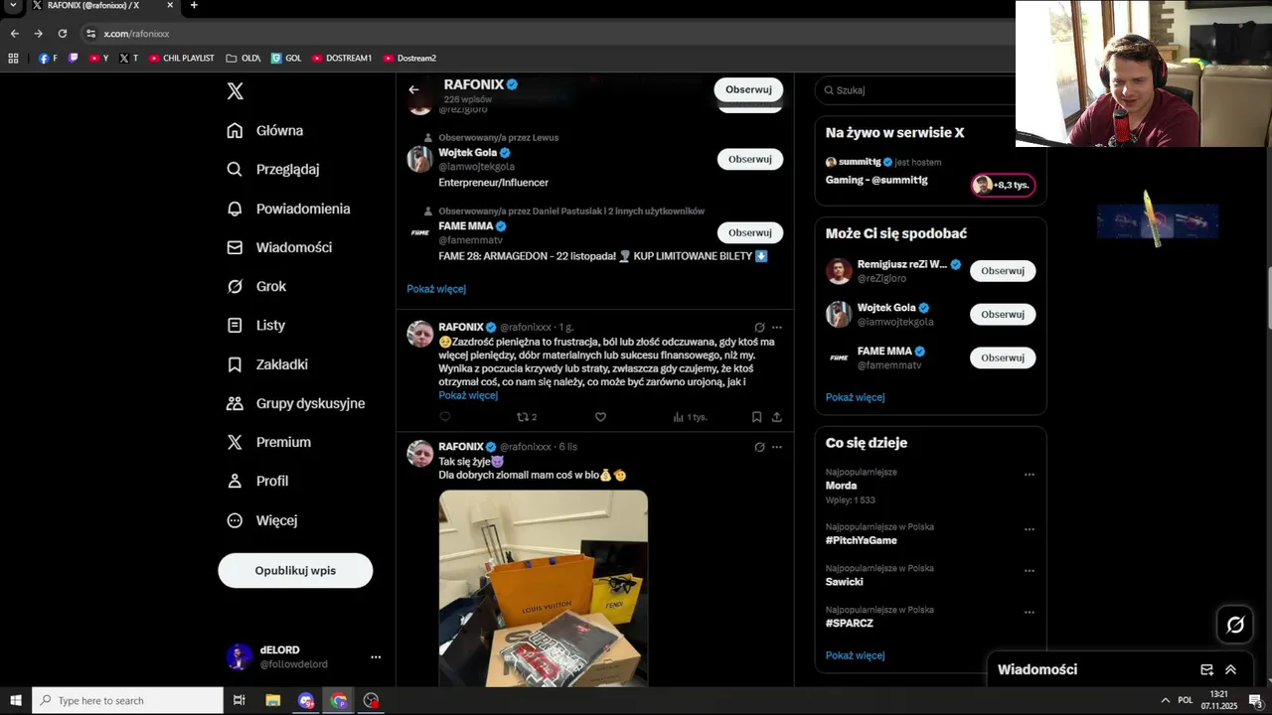Viewport: 1272px width, 715px height.
Task: Repost the envy post showing 2
Action: [x=527, y=417]
